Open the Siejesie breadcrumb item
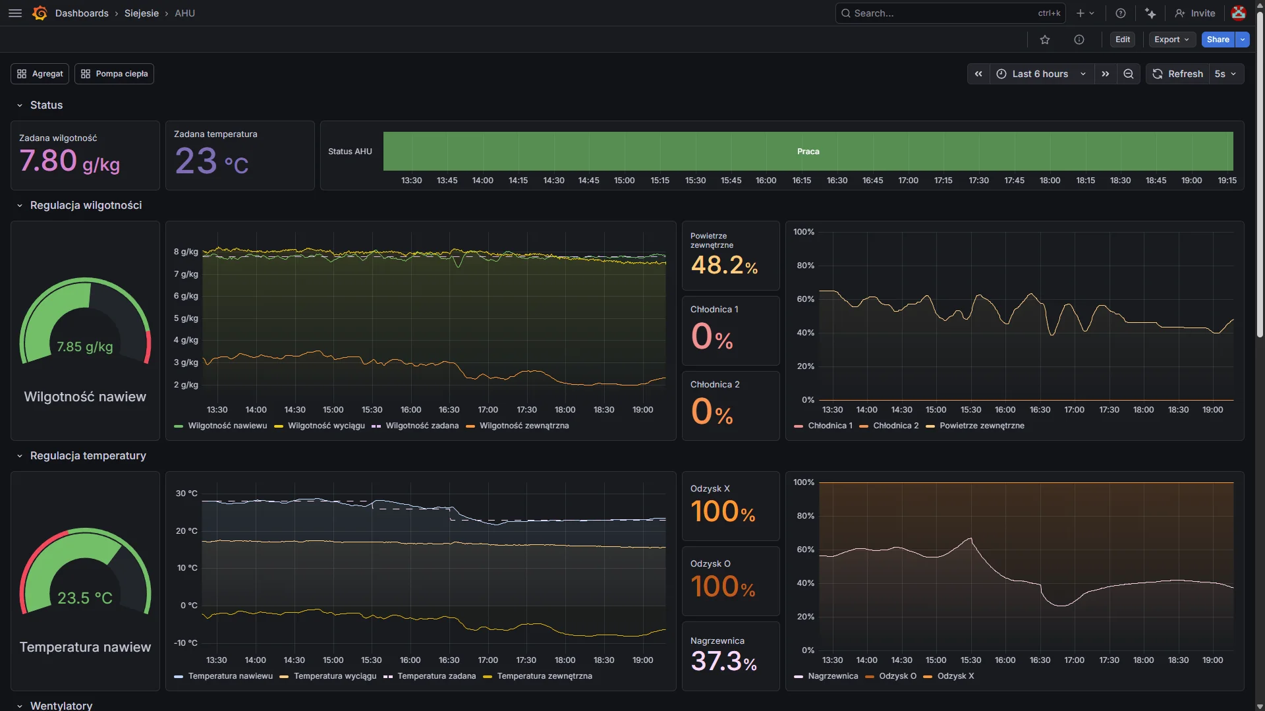 click(x=141, y=13)
